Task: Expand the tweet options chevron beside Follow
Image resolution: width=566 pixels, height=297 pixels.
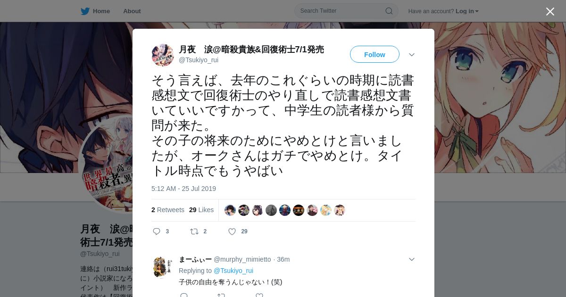Action: [412, 55]
